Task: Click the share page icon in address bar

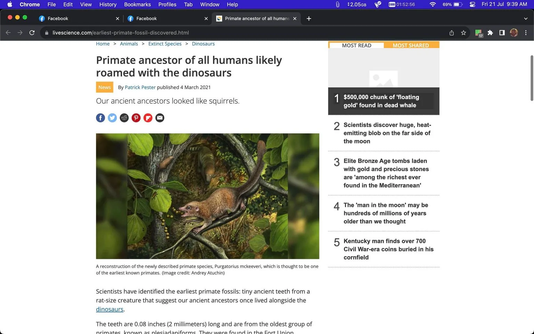Action: [x=452, y=33]
